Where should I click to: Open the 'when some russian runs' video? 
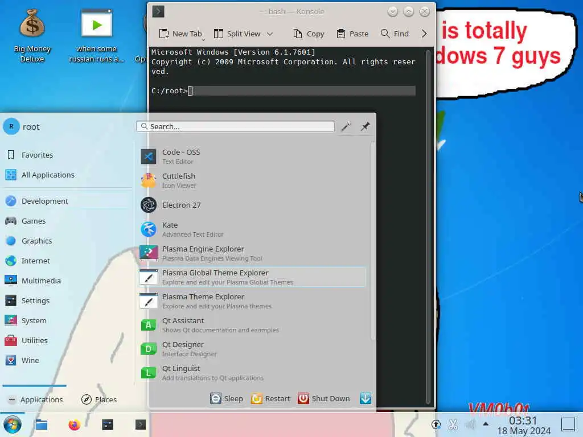[x=96, y=36]
